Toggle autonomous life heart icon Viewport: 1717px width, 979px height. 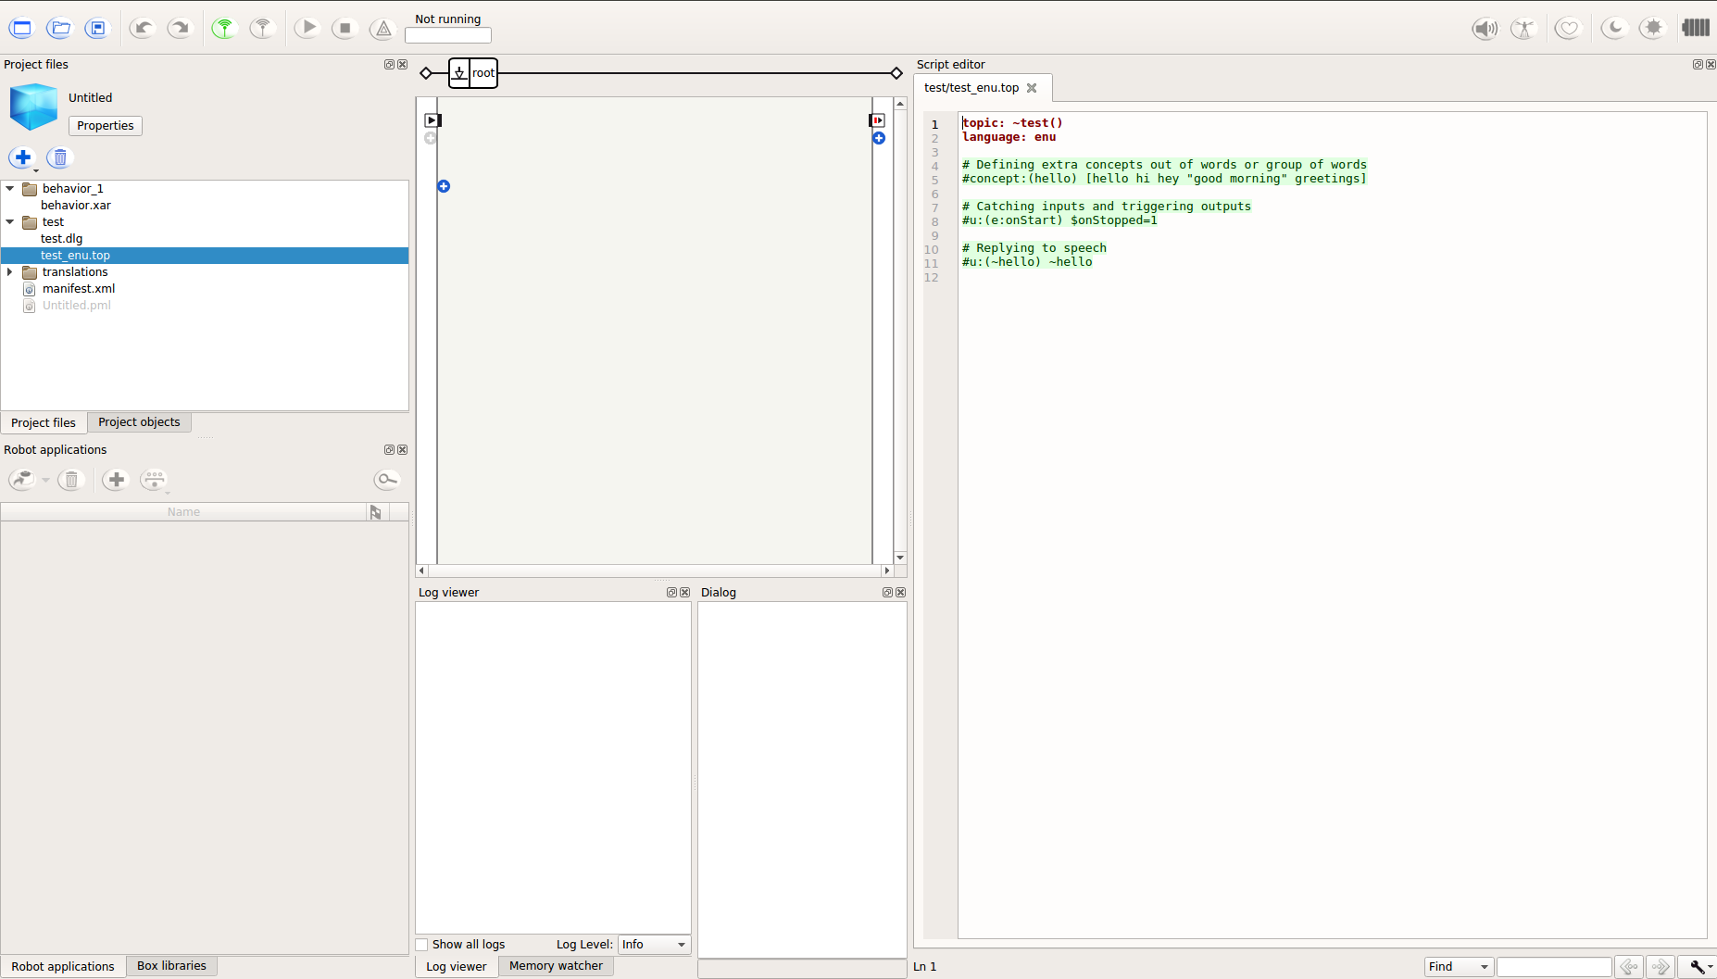(1568, 29)
